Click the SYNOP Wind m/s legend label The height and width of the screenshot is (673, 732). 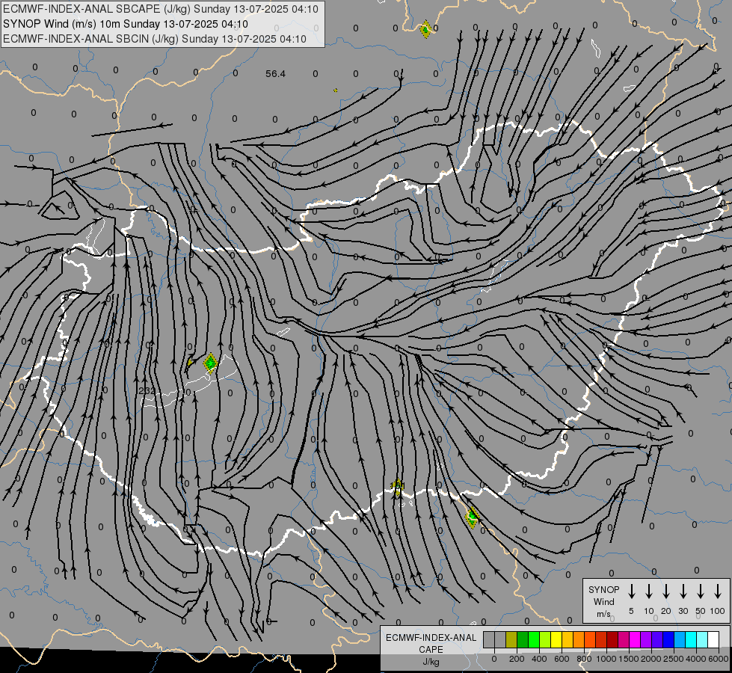click(x=603, y=602)
